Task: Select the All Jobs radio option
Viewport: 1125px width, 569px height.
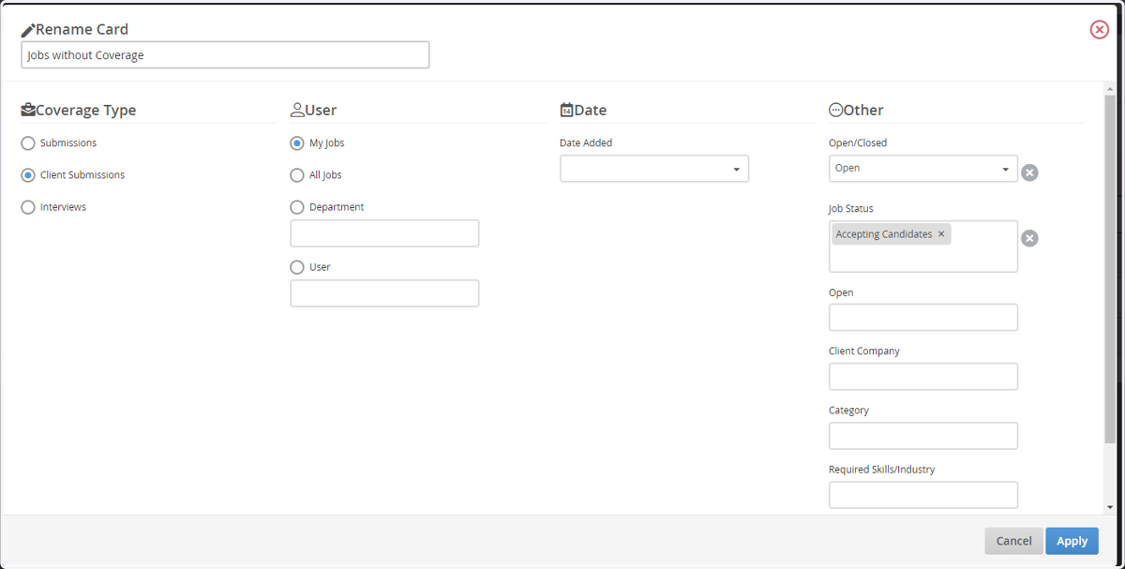Action: pos(297,175)
